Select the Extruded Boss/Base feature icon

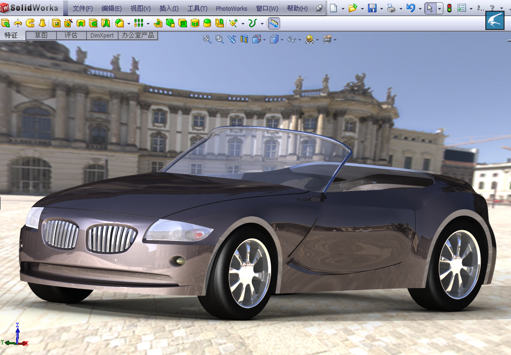[x=5, y=23]
